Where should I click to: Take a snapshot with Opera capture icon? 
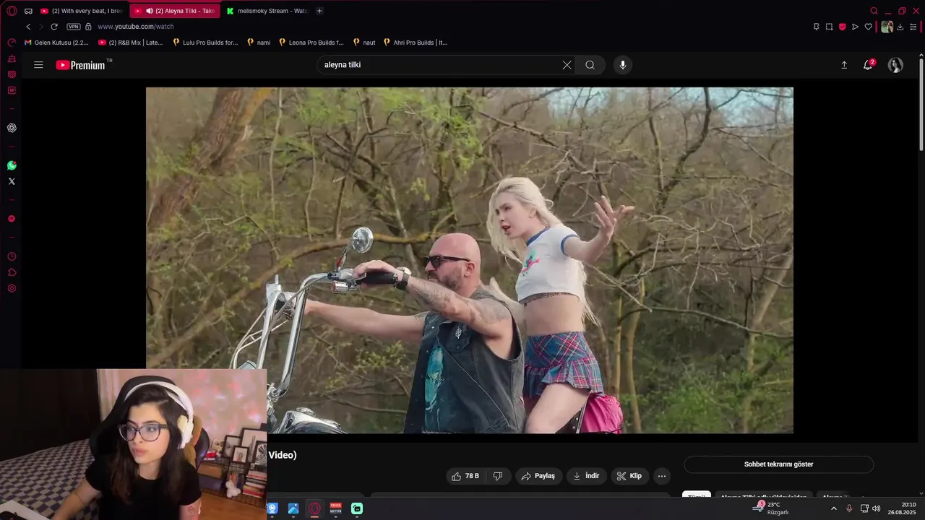(x=829, y=27)
